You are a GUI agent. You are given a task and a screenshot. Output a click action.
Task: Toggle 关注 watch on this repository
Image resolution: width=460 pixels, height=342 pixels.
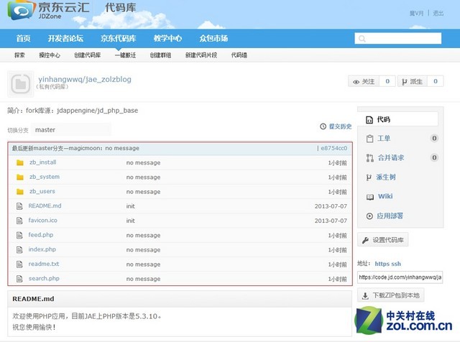pyautogui.click(x=364, y=82)
